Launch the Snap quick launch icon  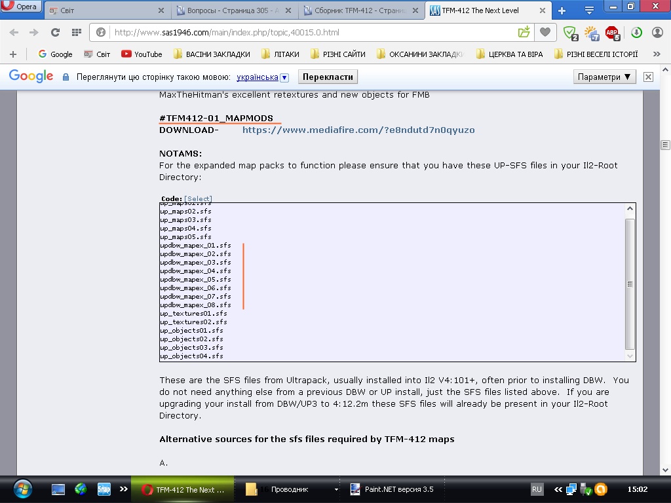coord(104,489)
